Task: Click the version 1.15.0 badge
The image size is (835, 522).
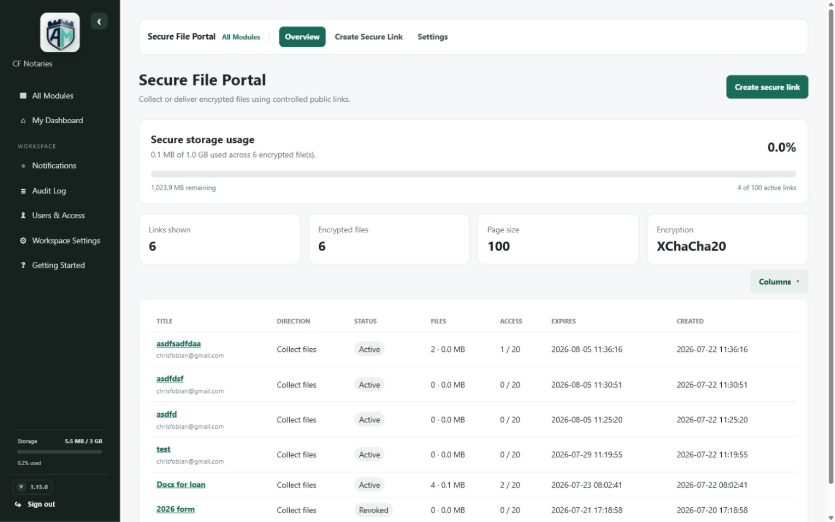Action: pos(32,487)
